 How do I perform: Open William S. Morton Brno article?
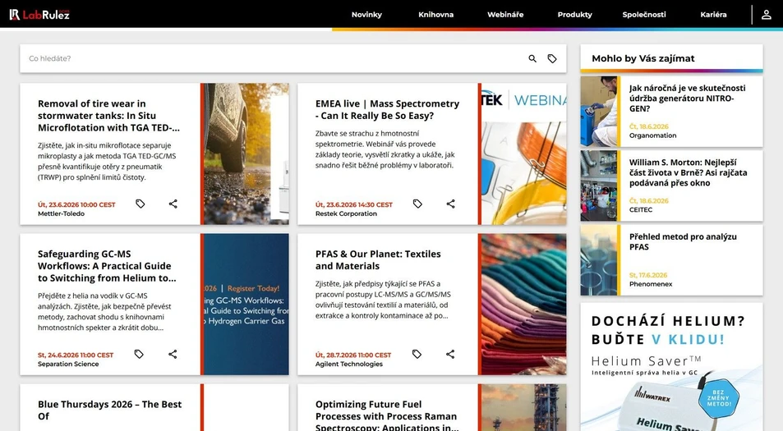pyautogui.click(x=689, y=172)
